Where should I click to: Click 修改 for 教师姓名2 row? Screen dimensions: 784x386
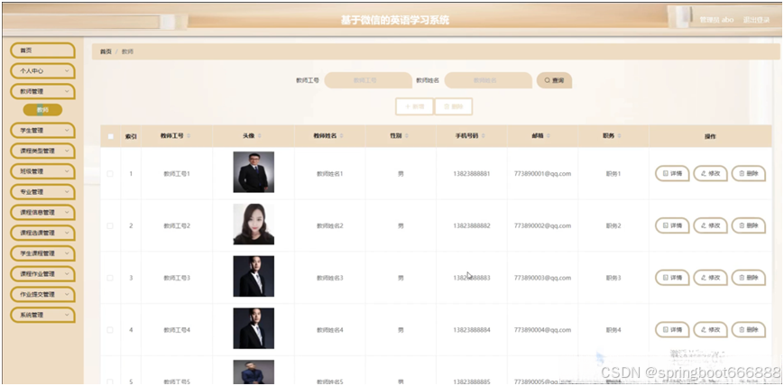click(710, 225)
